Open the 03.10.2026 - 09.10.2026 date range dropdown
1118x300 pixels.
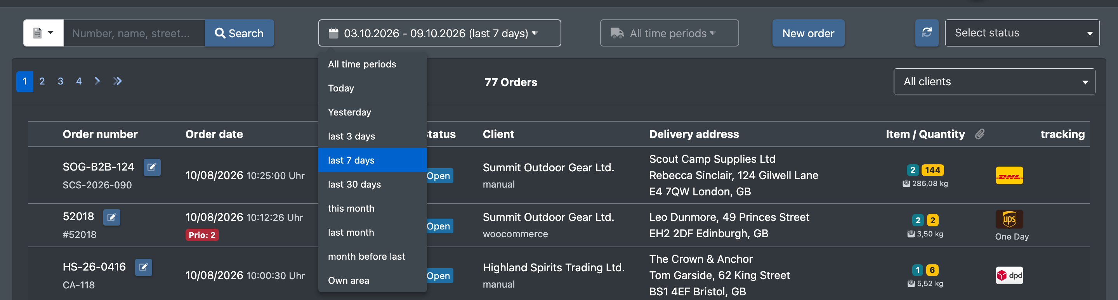pyautogui.click(x=439, y=33)
